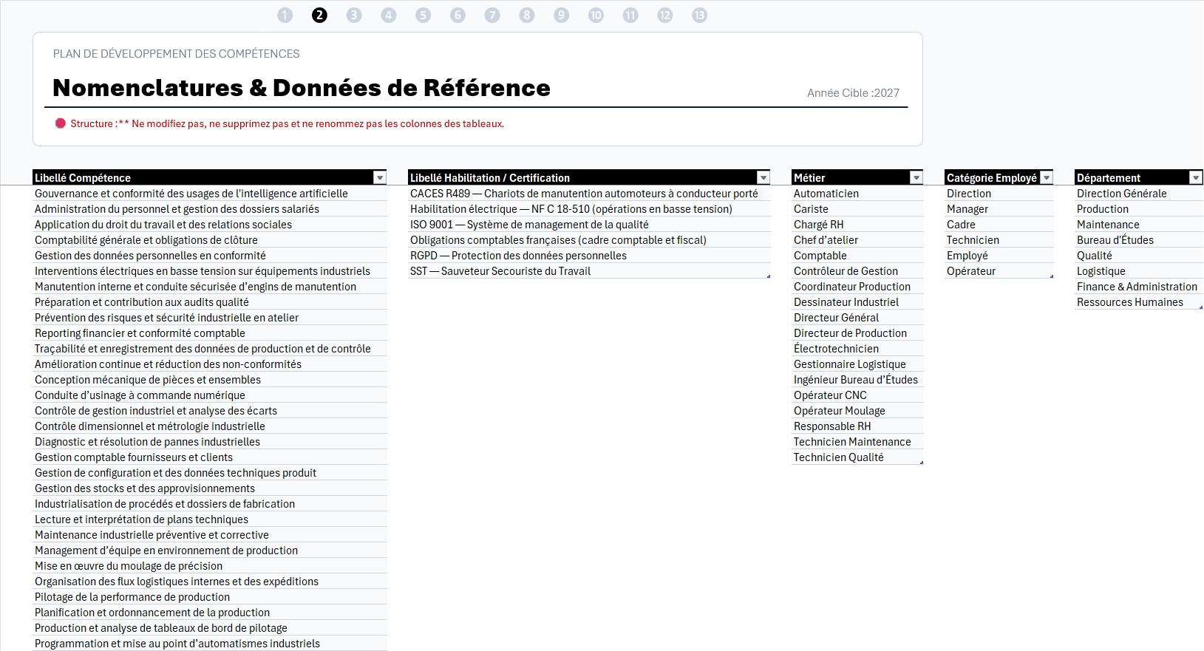Click the 'PLAN DE DÉVELOPPEMENT DES COMPÉTENCES' heading
The width and height of the screenshot is (1204, 651).
point(177,54)
